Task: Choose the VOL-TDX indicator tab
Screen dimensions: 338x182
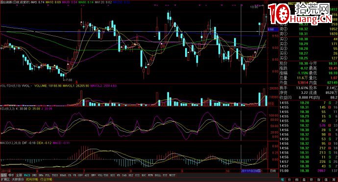Action: click(x=103, y=175)
